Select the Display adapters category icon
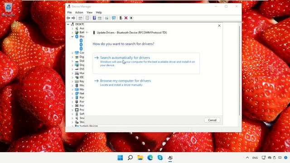Viewport: 290px width, 163px height. pyautogui.click(x=77, y=65)
